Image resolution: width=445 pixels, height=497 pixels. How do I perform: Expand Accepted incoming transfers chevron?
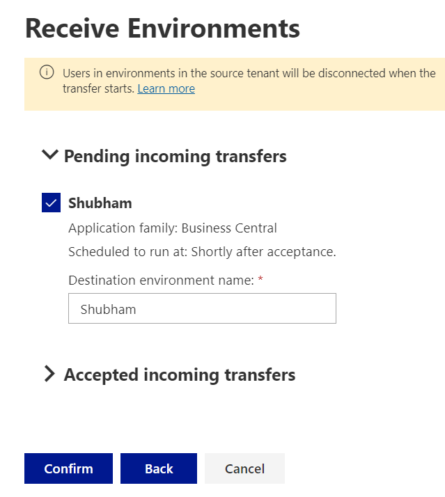click(x=49, y=374)
